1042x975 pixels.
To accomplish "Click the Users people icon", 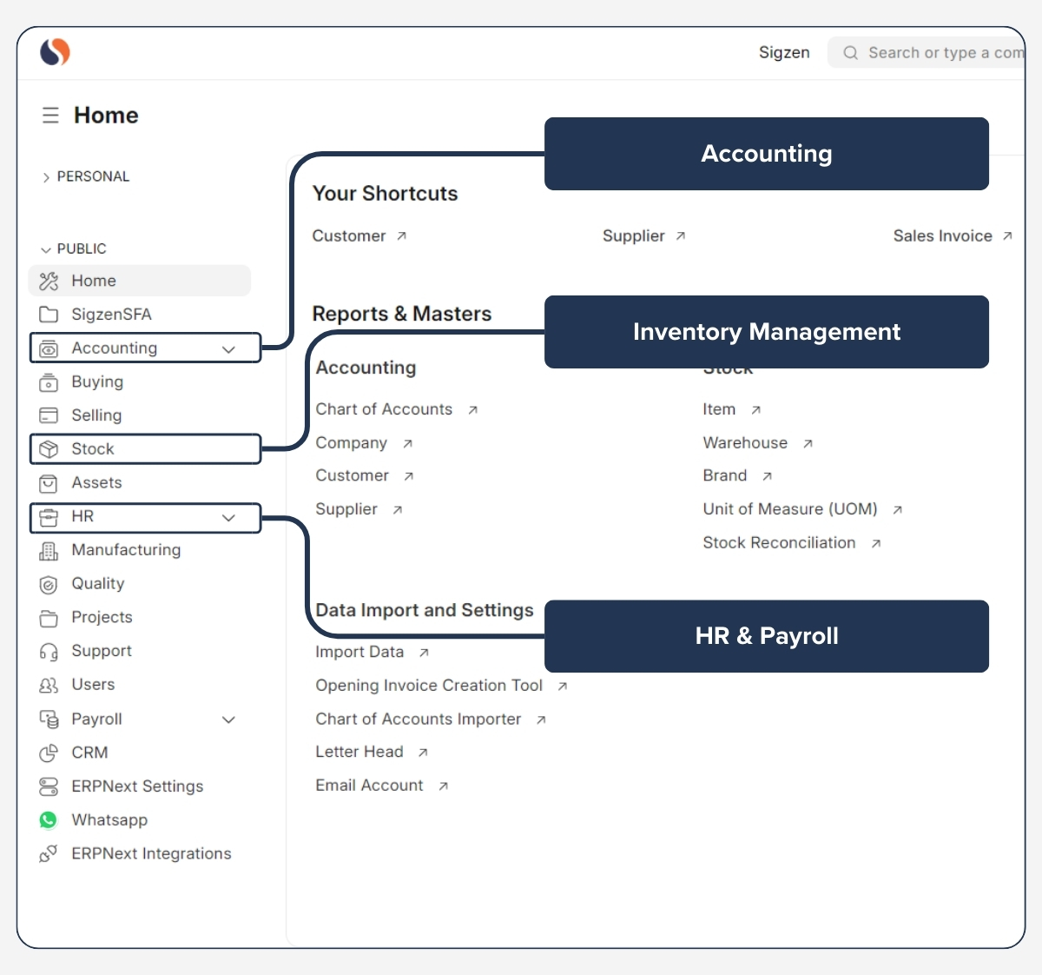I will [x=49, y=685].
